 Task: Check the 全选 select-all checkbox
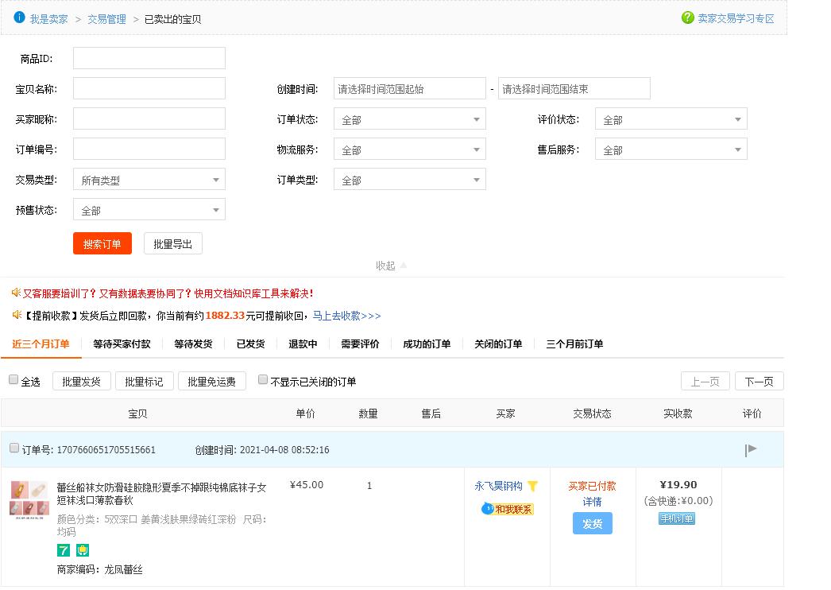pos(13,380)
